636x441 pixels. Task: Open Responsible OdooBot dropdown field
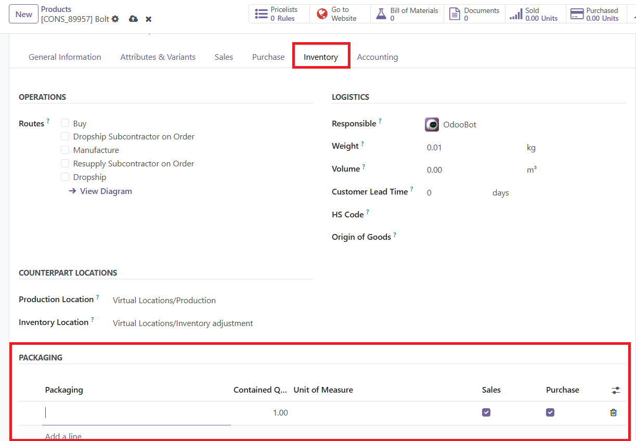(x=525, y=125)
